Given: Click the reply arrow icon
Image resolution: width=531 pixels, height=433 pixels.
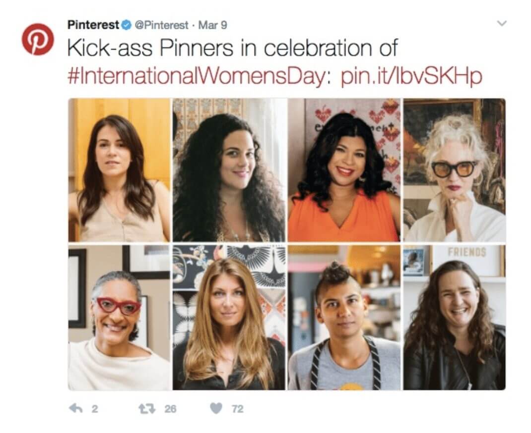Looking at the screenshot, I should 75,408.
